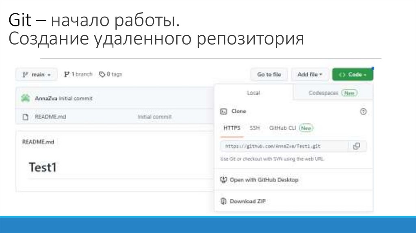Select the SSH clone tab
Image resolution: width=416 pixels, height=233 pixels.
pos(255,128)
